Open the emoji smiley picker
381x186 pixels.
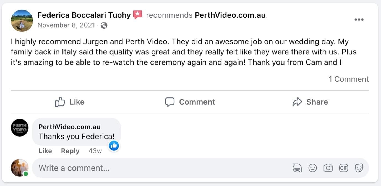coord(312,168)
